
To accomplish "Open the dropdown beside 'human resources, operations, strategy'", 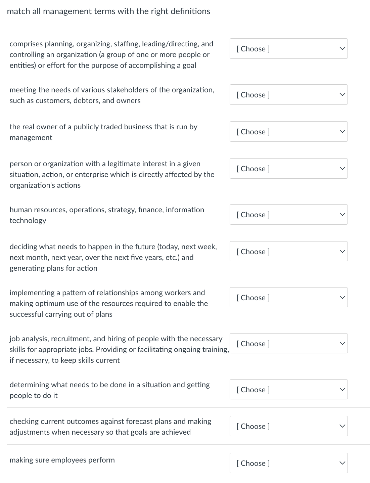I will (x=288, y=215).
